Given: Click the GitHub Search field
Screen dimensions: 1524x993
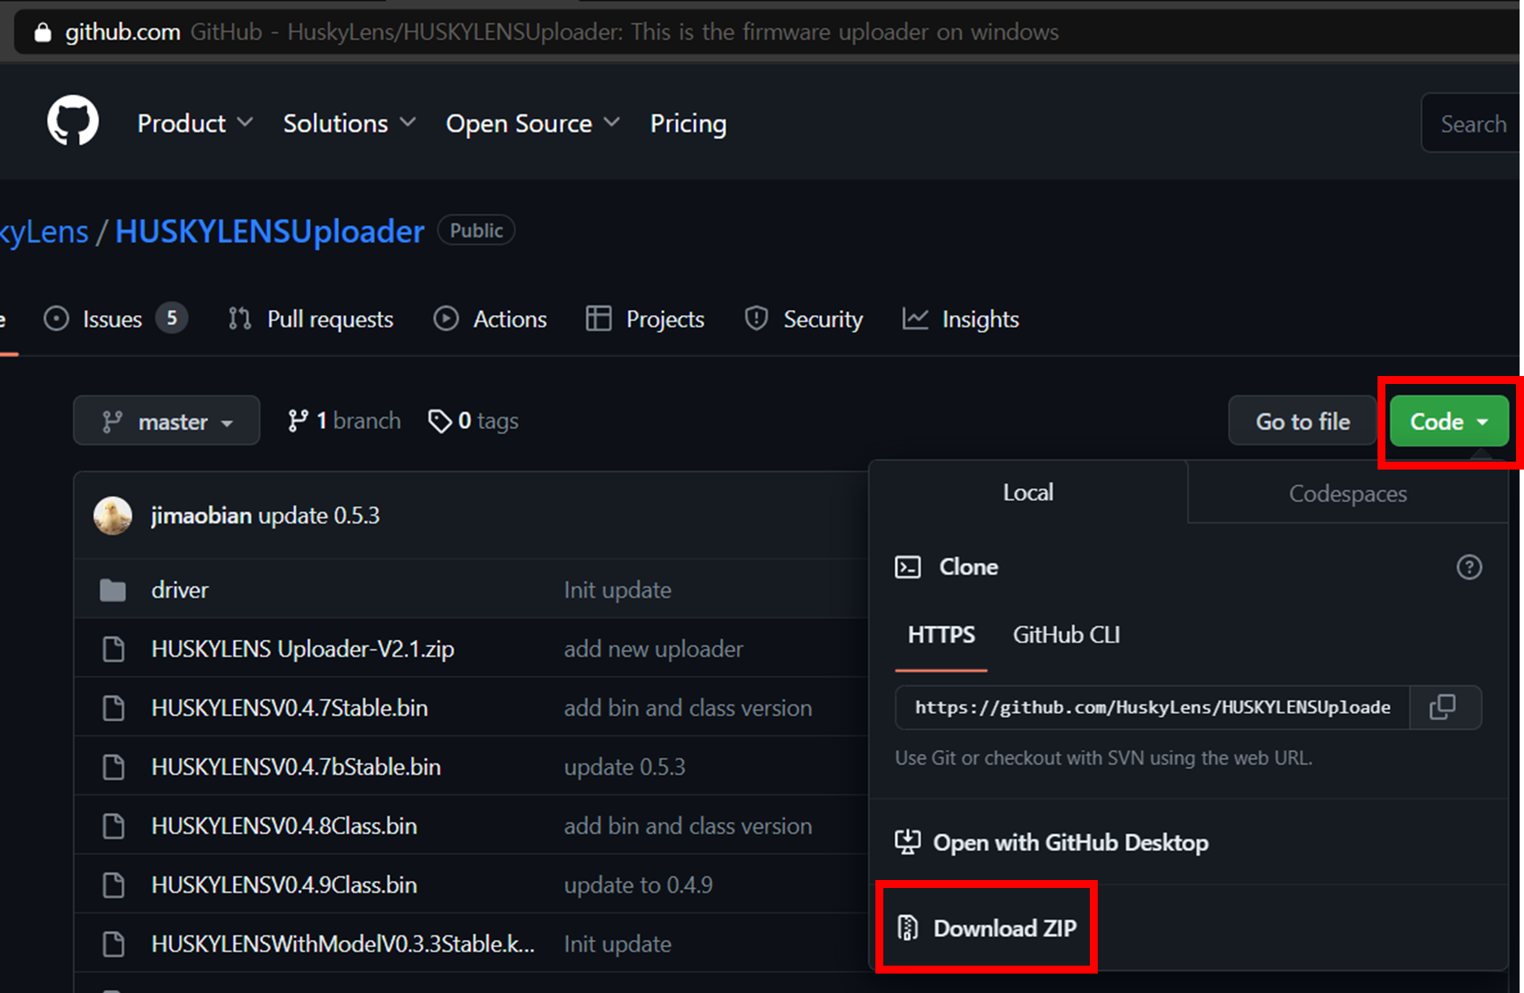Looking at the screenshot, I should tap(1473, 124).
